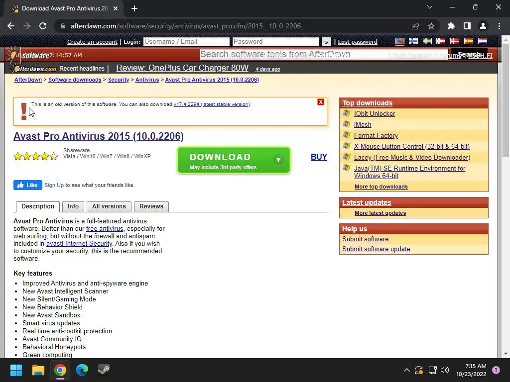510x382 pixels.
Task: Click the Windows icon beside IObit Unlocker
Action: 347,113
